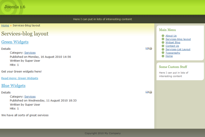Click the bullet icon beside Typography
205x137 pixels.
tap(163, 53)
